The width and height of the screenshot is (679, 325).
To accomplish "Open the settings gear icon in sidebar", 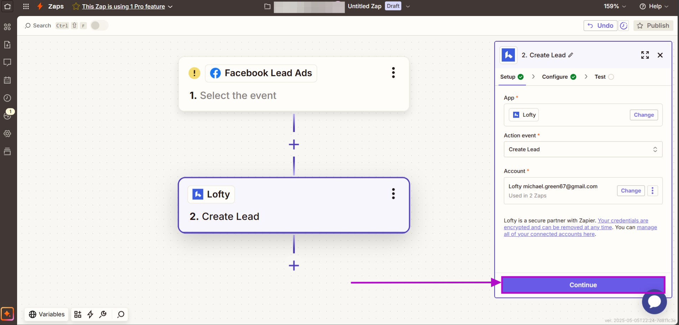I will [x=7, y=134].
